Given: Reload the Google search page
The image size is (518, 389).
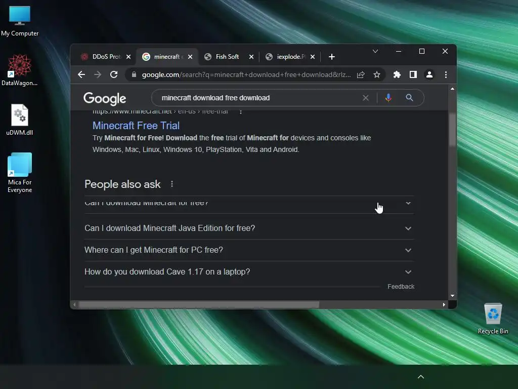Looking at the screenshot, I should pos(114,74).
